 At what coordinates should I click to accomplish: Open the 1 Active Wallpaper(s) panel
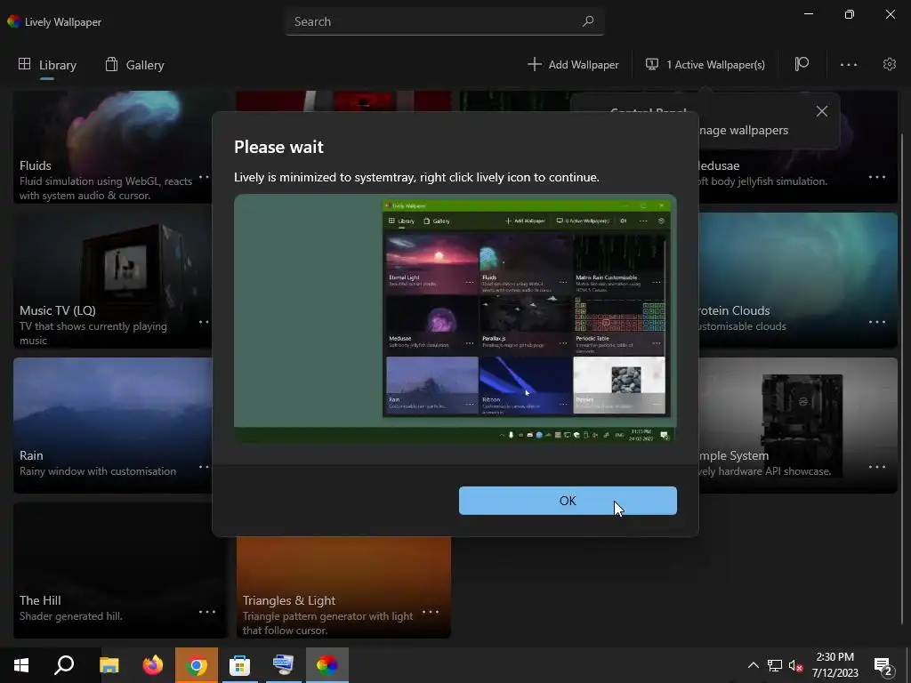click(x=705, y=64)
